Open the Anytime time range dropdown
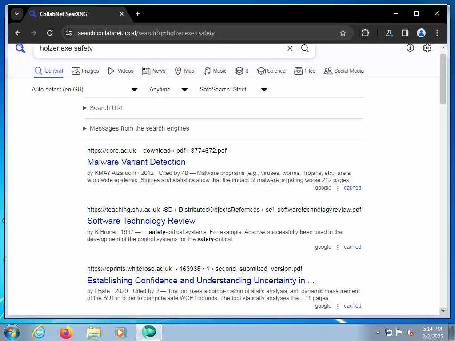This screenshot has height=341, width=455. coord(168,90)
